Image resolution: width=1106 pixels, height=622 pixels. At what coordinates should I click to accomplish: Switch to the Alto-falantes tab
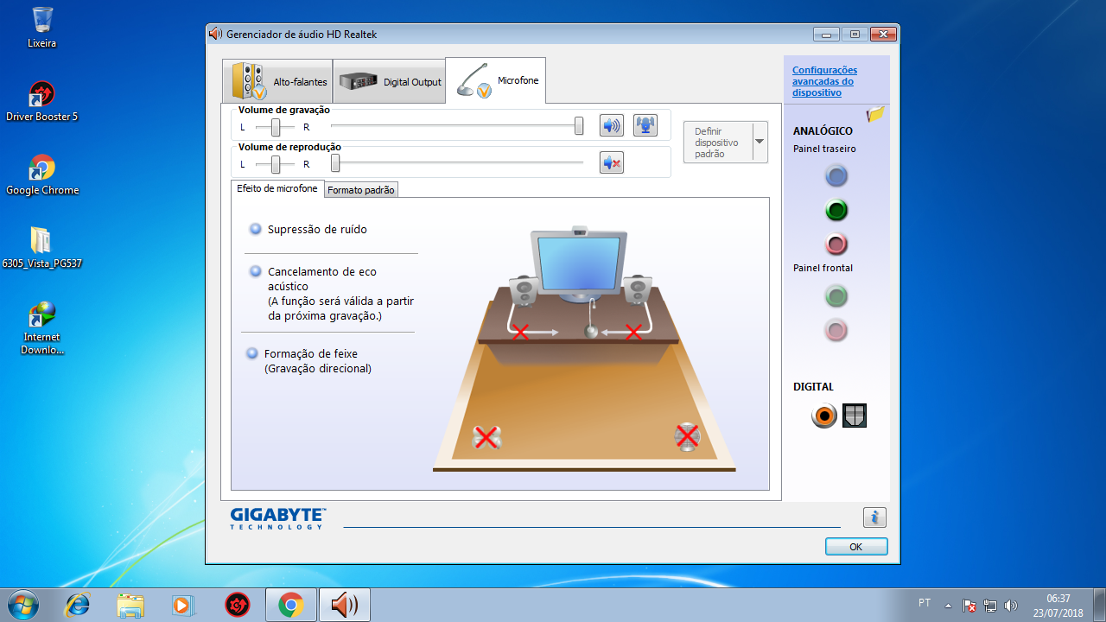coord(277,82)
